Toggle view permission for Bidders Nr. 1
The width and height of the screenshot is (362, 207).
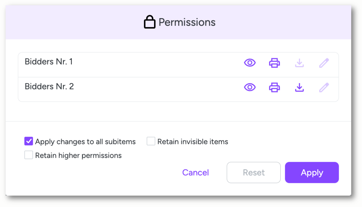(x=250, y=63)
